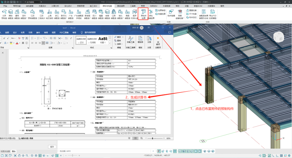Click the 重量检查 weight check option
This screenshot has width=292, height=158.
193,10
